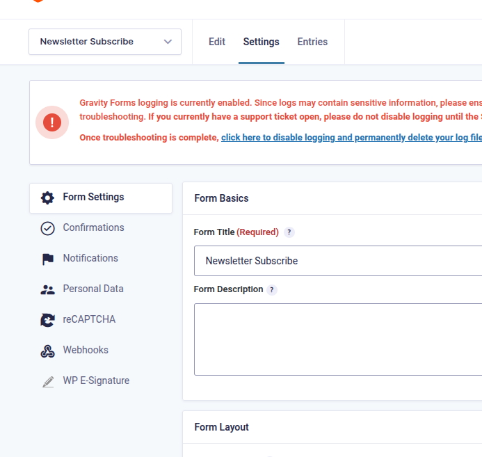Open the Newsletter Subscribe form switcher dropdown
This screenshot has width=482, height=457.
[105, 42]
